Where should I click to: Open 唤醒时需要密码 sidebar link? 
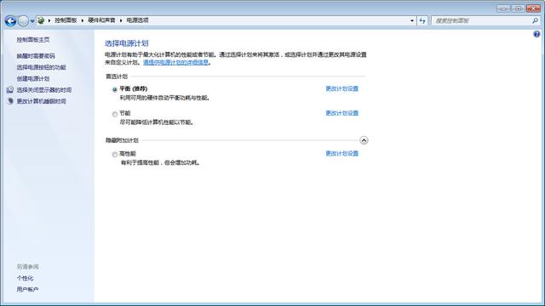point(36,56)
